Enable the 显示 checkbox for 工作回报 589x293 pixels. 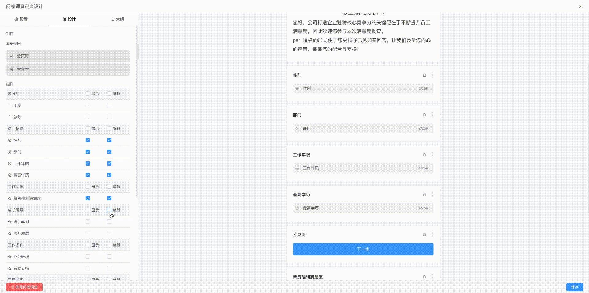tap(88, 187)
